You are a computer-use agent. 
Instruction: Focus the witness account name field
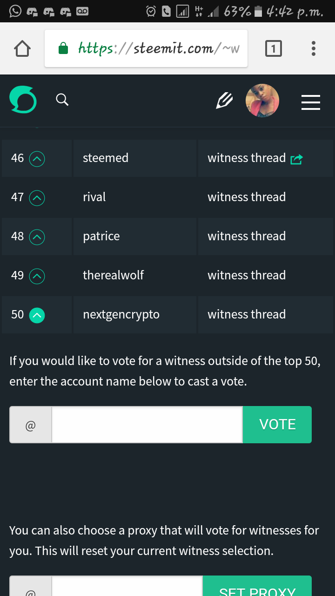(x=147, y=425)
